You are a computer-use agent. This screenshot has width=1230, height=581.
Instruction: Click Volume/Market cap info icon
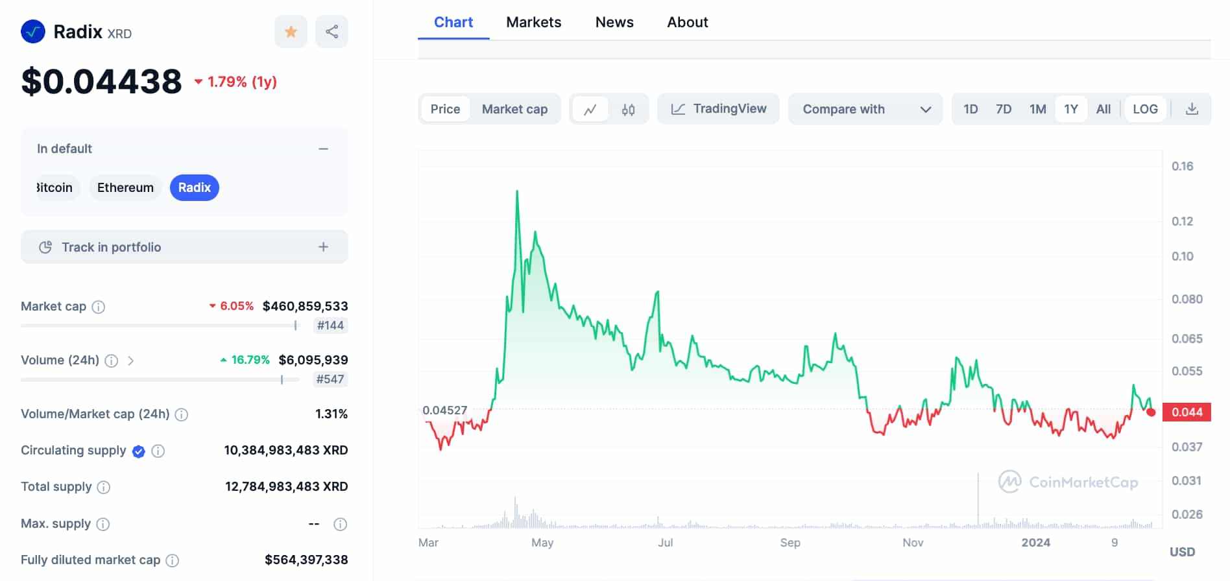tap(182, 414)
